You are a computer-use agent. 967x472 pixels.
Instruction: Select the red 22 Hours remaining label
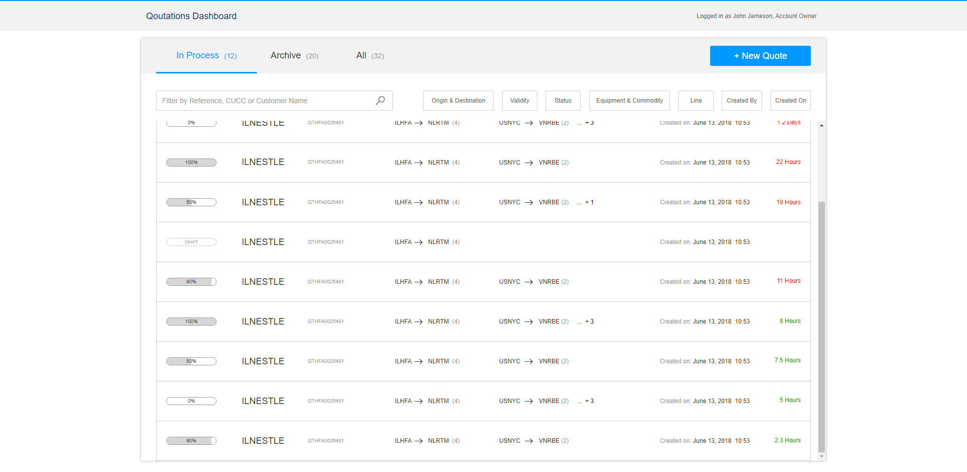(x=788, y=162)
